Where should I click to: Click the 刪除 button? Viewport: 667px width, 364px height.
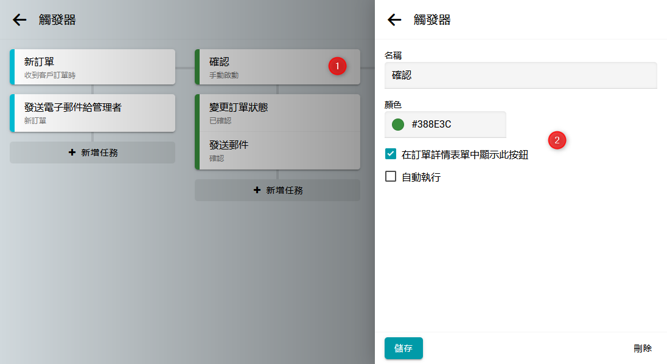click(x=642, y=348)
